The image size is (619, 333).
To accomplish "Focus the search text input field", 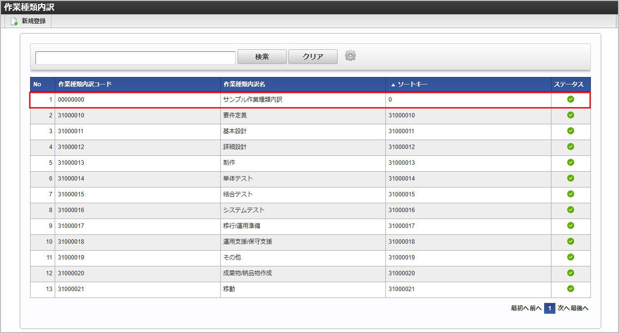I will click(x=135, y=58).
